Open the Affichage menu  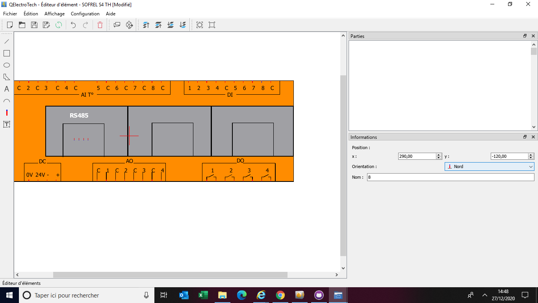coord(54,14)
